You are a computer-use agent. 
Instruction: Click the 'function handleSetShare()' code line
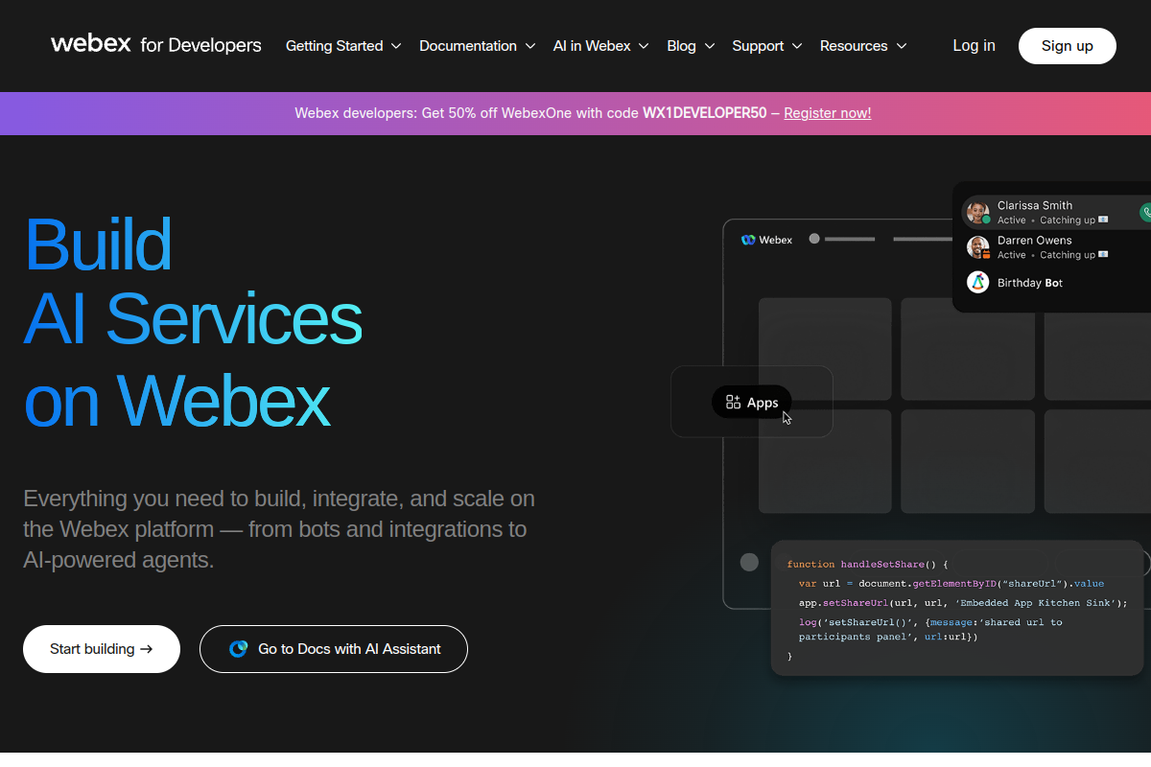point(867,564)
